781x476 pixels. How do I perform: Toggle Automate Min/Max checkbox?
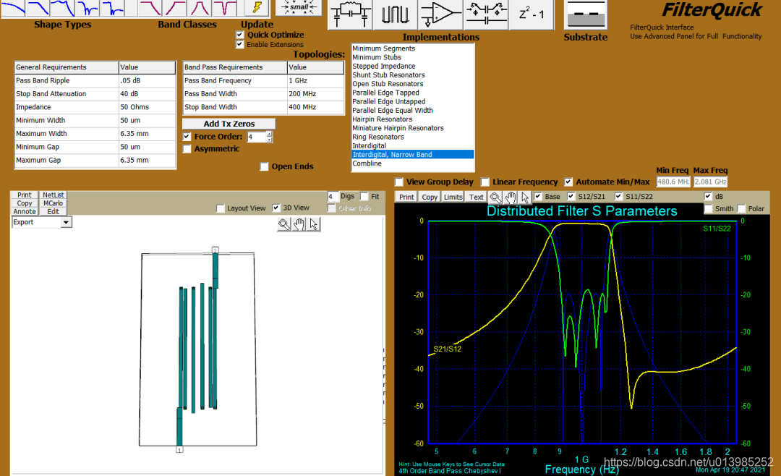[x=568, y=182]
